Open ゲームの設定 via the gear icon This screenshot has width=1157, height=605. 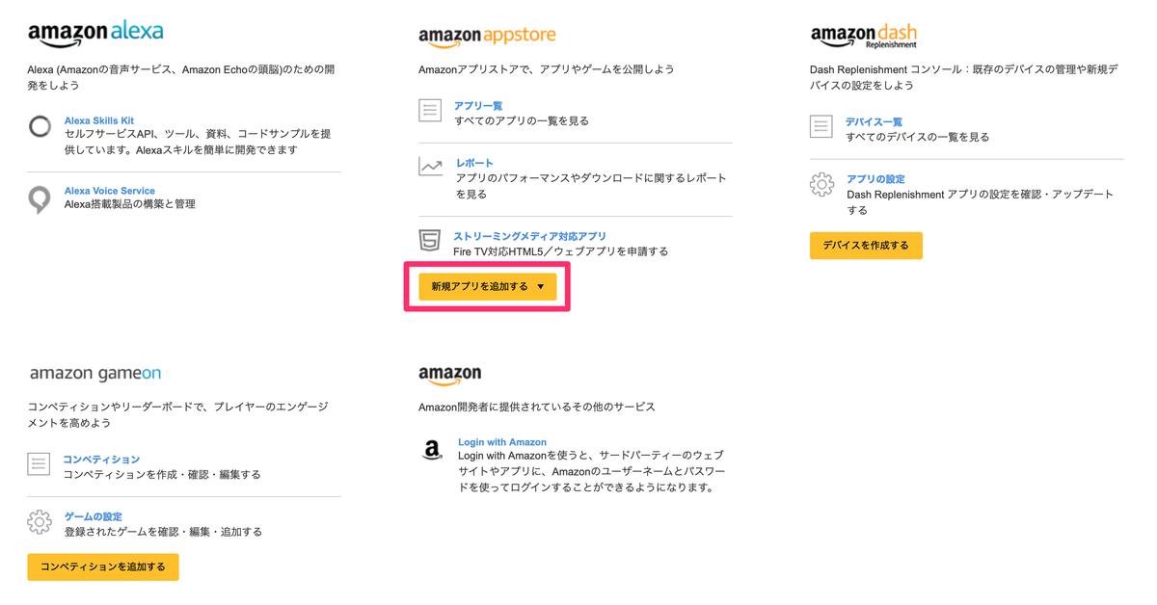[39, 522]
